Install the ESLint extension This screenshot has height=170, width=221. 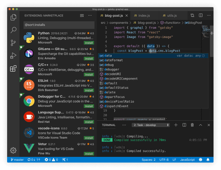(x=89, y=91)
